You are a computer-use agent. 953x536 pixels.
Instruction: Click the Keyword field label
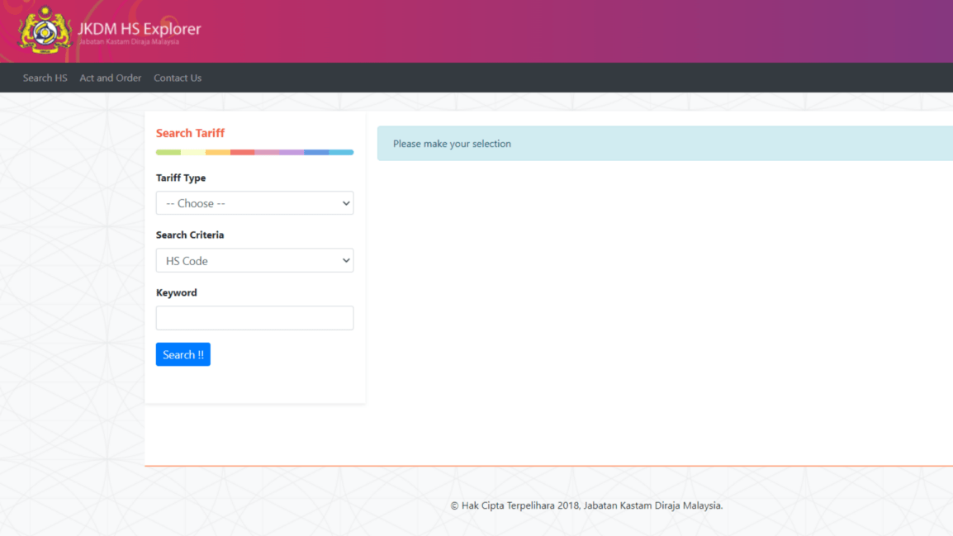176,292
